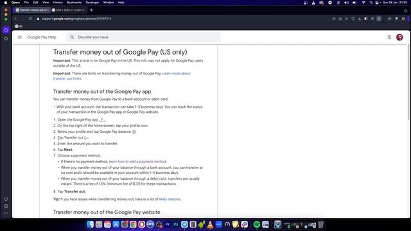Click step 8 'Tap Transfer out.'
Viewport: 411px width, 231px height.
pyautogui.click(x=71, y=191)
